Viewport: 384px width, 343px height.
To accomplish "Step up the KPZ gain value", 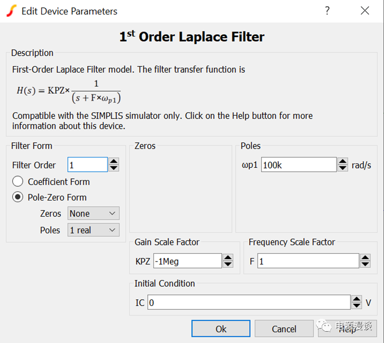I will click(x=228, y=258).
